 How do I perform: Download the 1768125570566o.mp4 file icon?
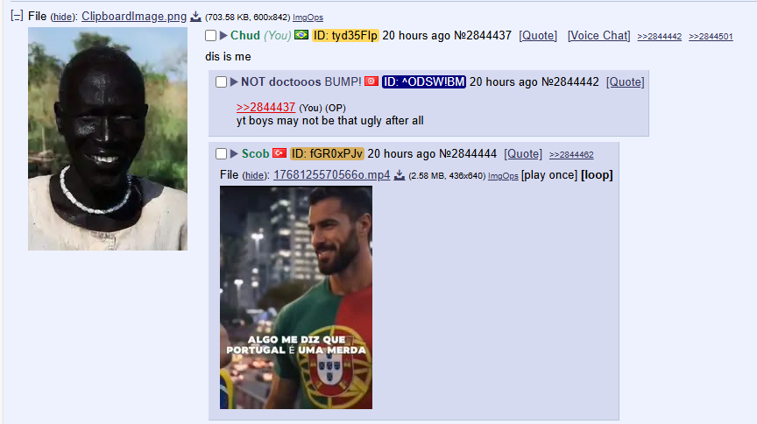point(400,175)
